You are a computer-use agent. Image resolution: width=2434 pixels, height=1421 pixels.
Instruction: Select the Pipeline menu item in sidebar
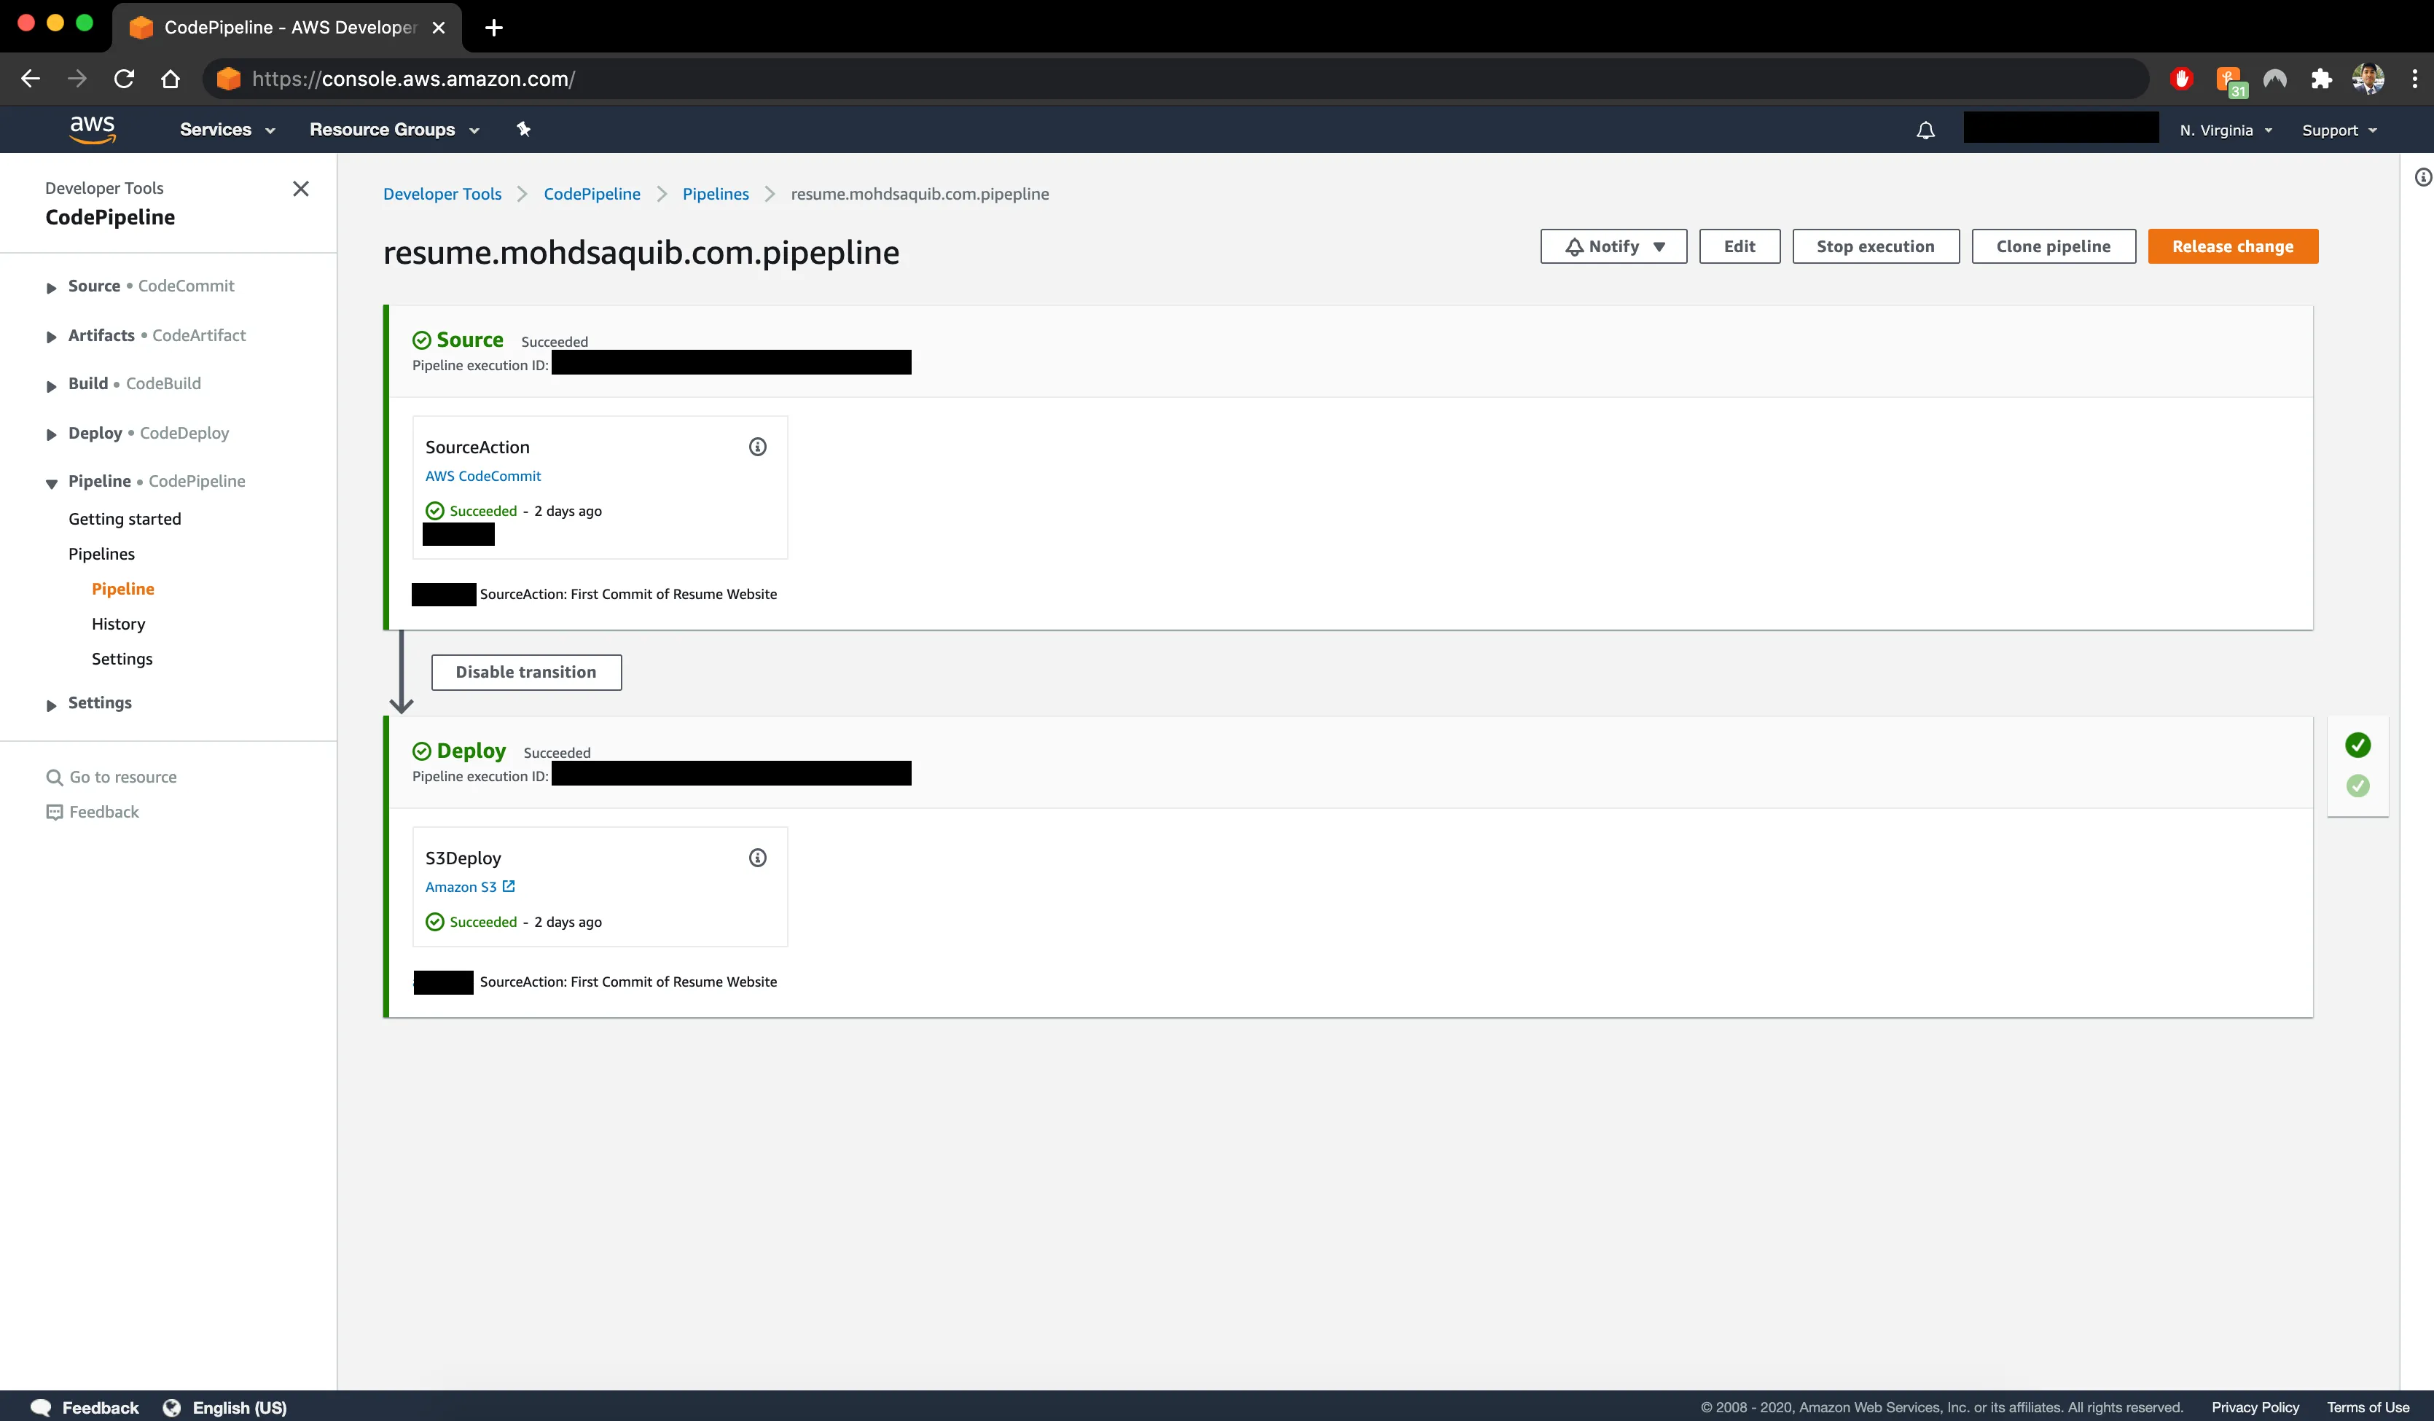pyautogui.click(x=122, y=587)
